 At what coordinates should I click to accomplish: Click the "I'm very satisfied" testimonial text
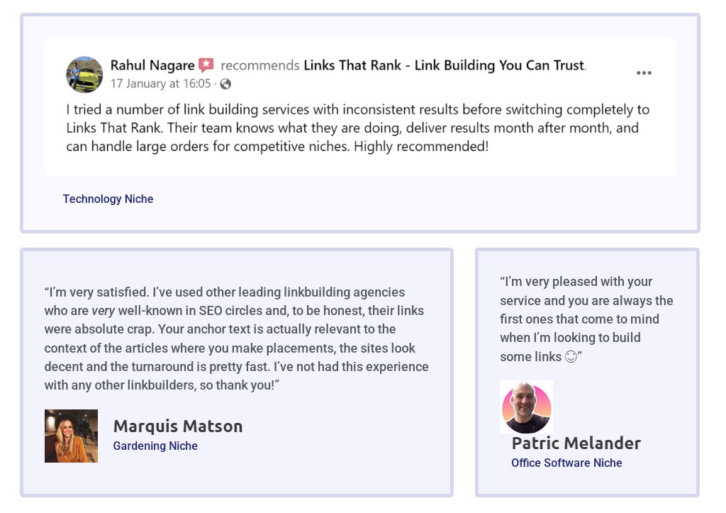tap(237, 338)
